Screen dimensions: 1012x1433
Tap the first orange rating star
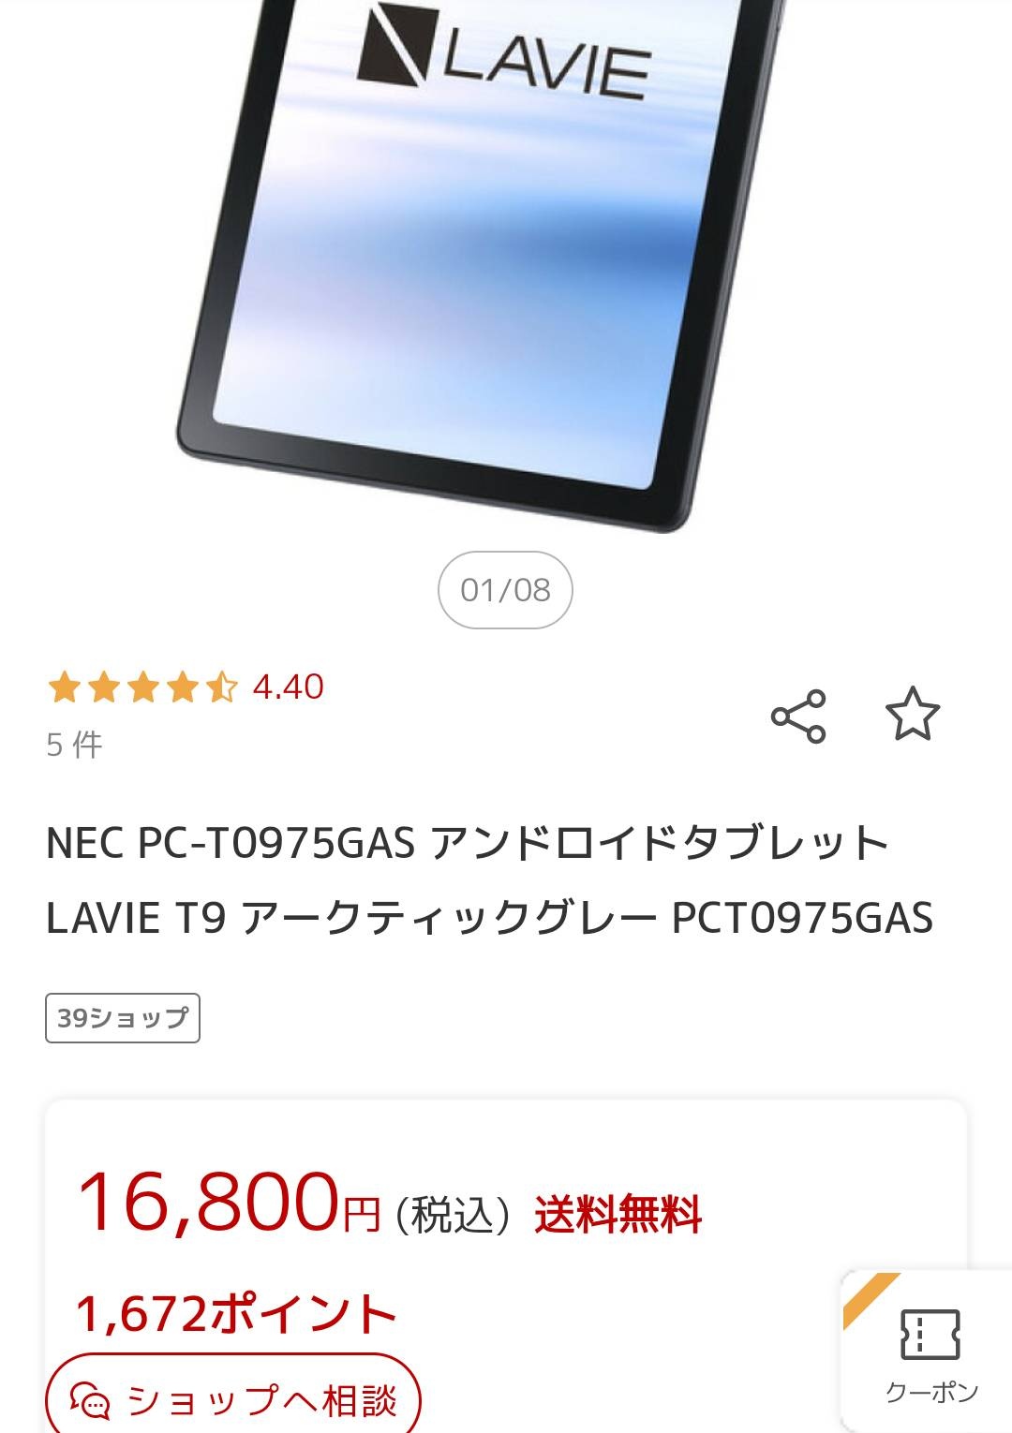pos(64,687)
